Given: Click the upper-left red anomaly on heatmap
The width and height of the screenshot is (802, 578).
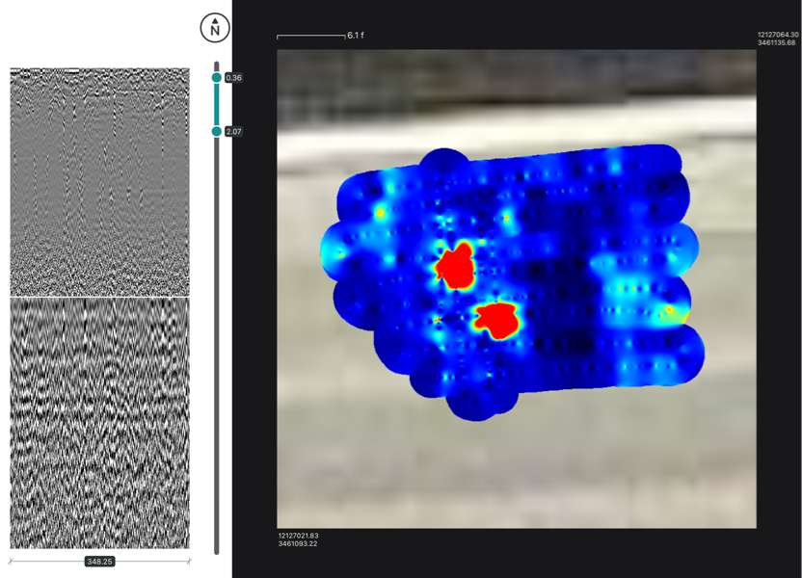Looking at the screenshot, I should 454,265.
